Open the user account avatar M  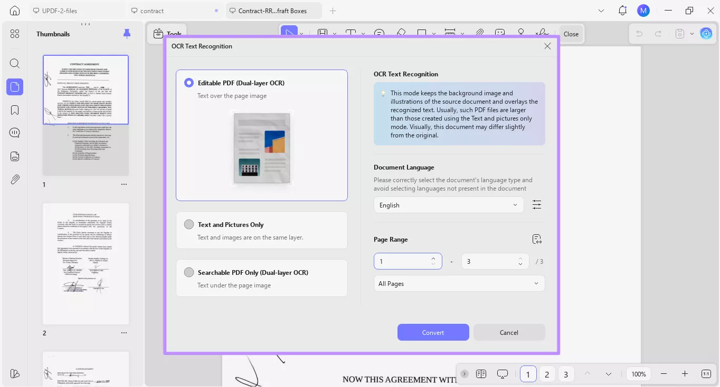[643, 11]
